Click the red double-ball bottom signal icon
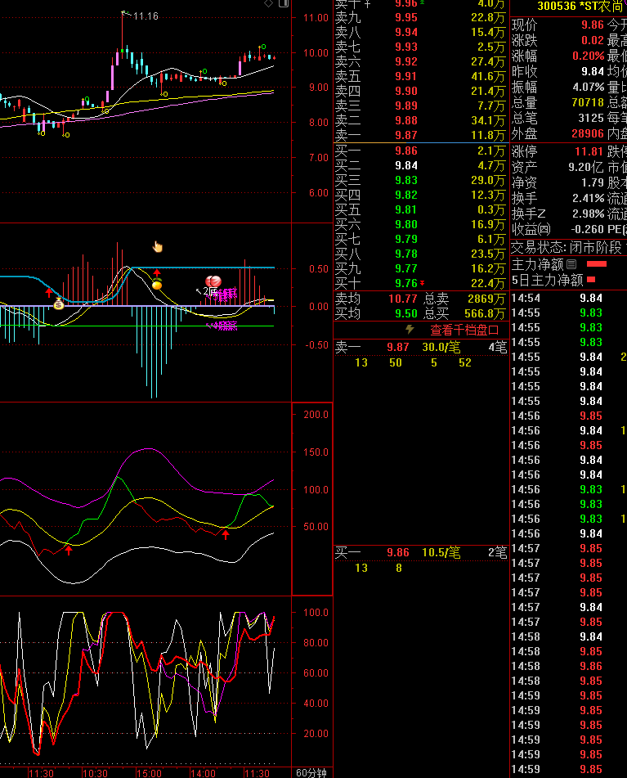 click(214, 281)
